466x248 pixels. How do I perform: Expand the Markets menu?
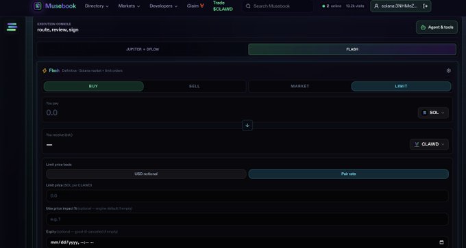pos(129,6)
